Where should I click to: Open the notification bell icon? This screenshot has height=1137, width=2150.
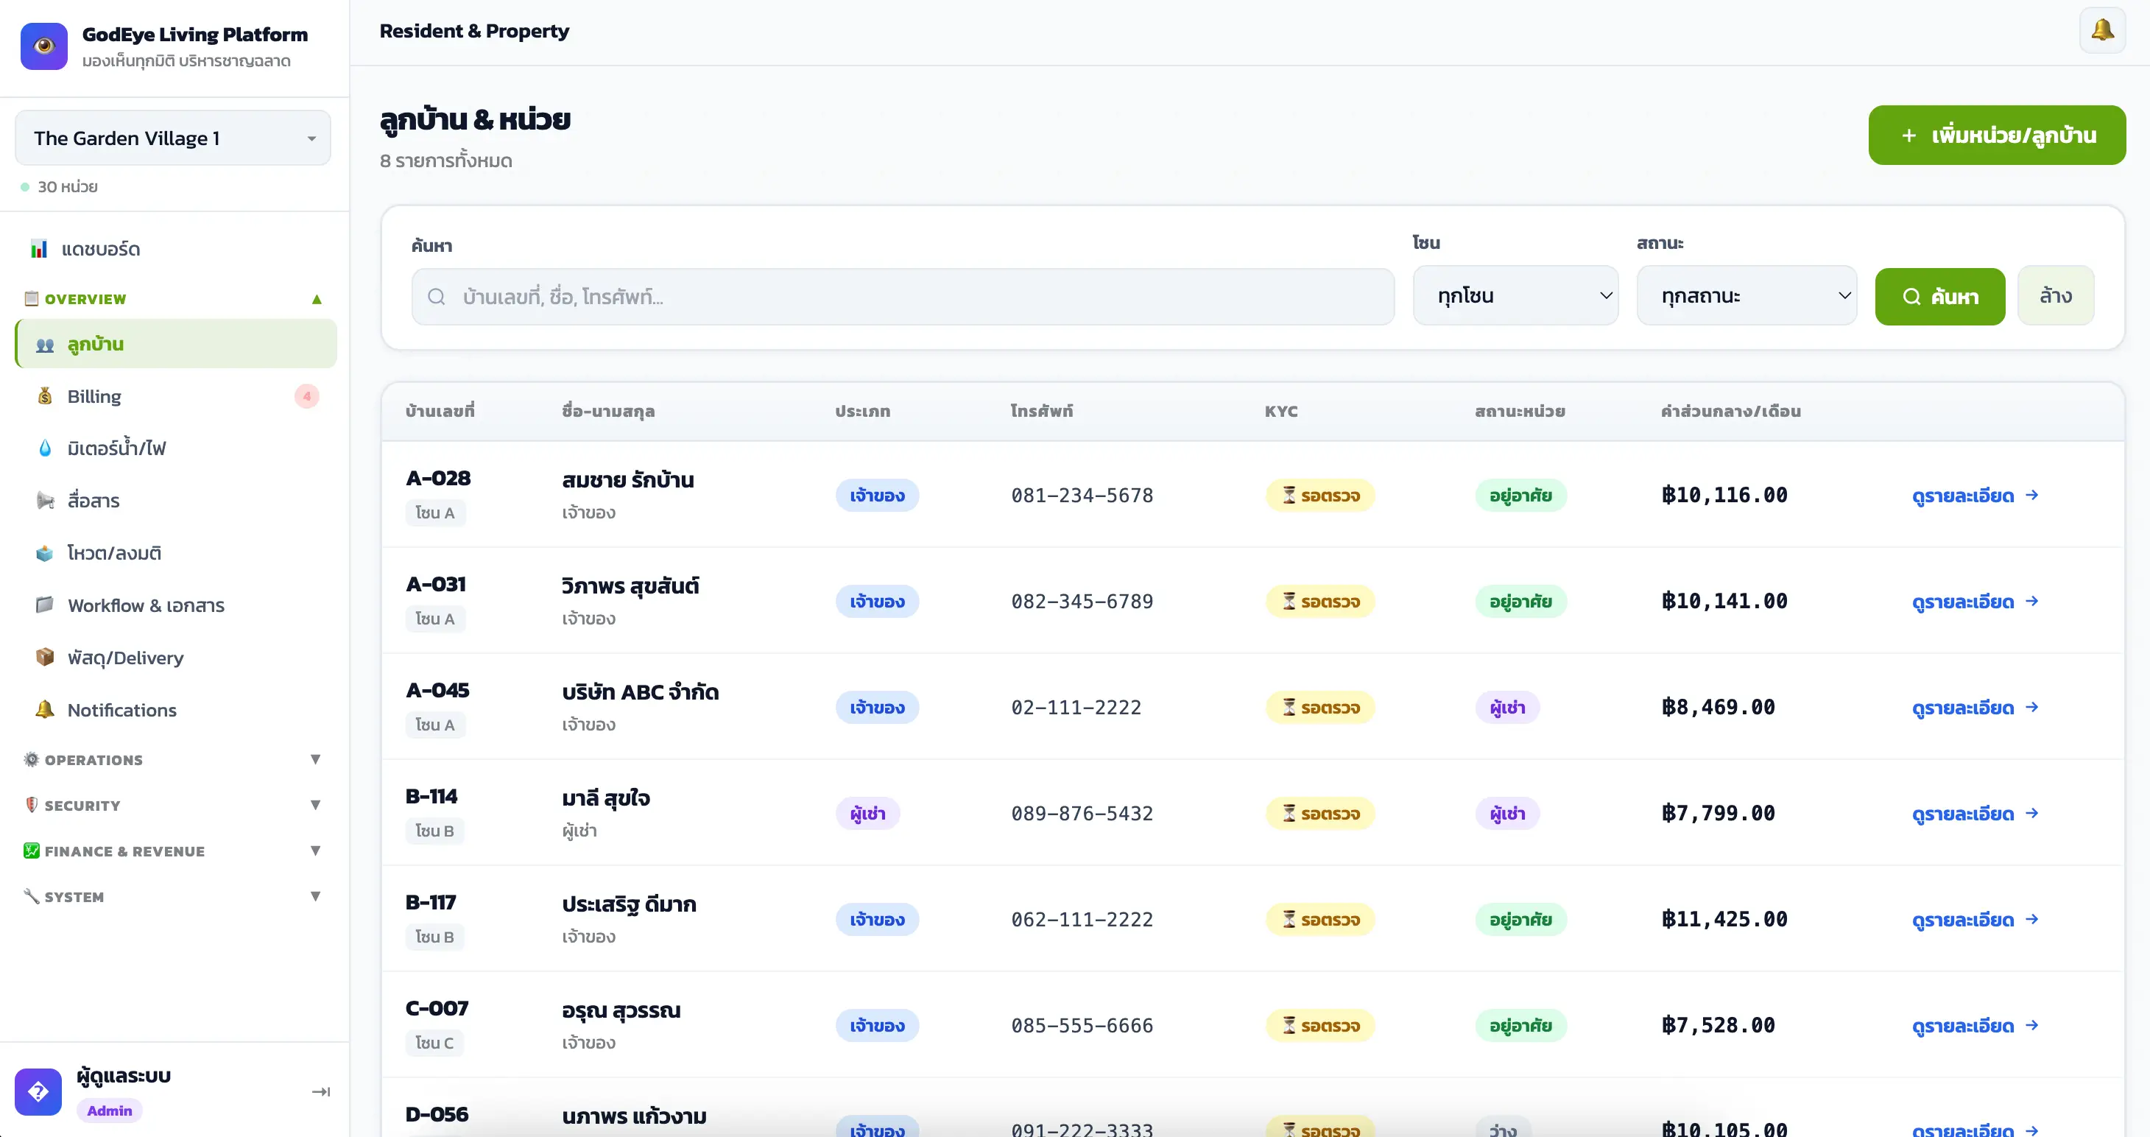pos(2101,30)
